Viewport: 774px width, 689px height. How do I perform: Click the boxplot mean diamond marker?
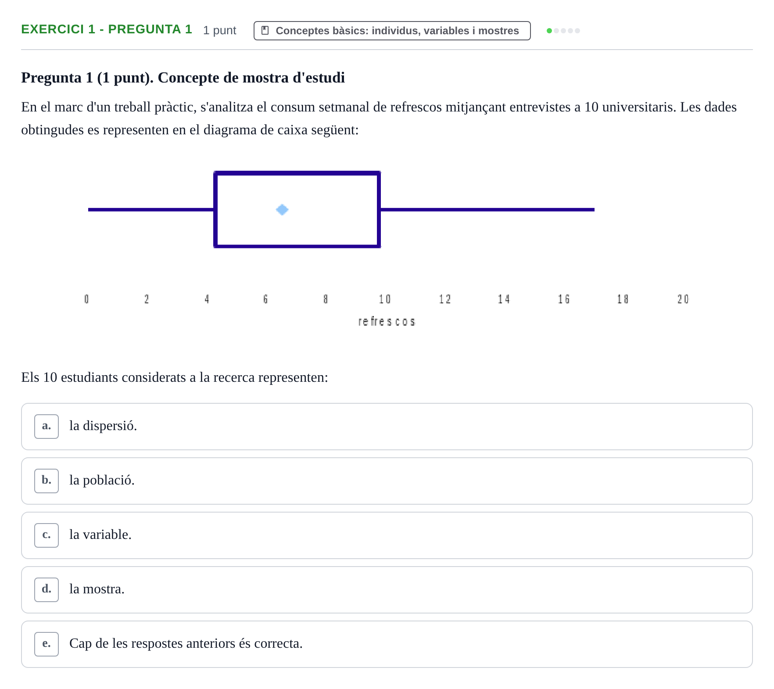282,210
